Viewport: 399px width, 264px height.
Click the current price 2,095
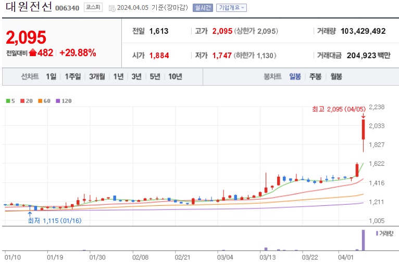pos(26,37)
